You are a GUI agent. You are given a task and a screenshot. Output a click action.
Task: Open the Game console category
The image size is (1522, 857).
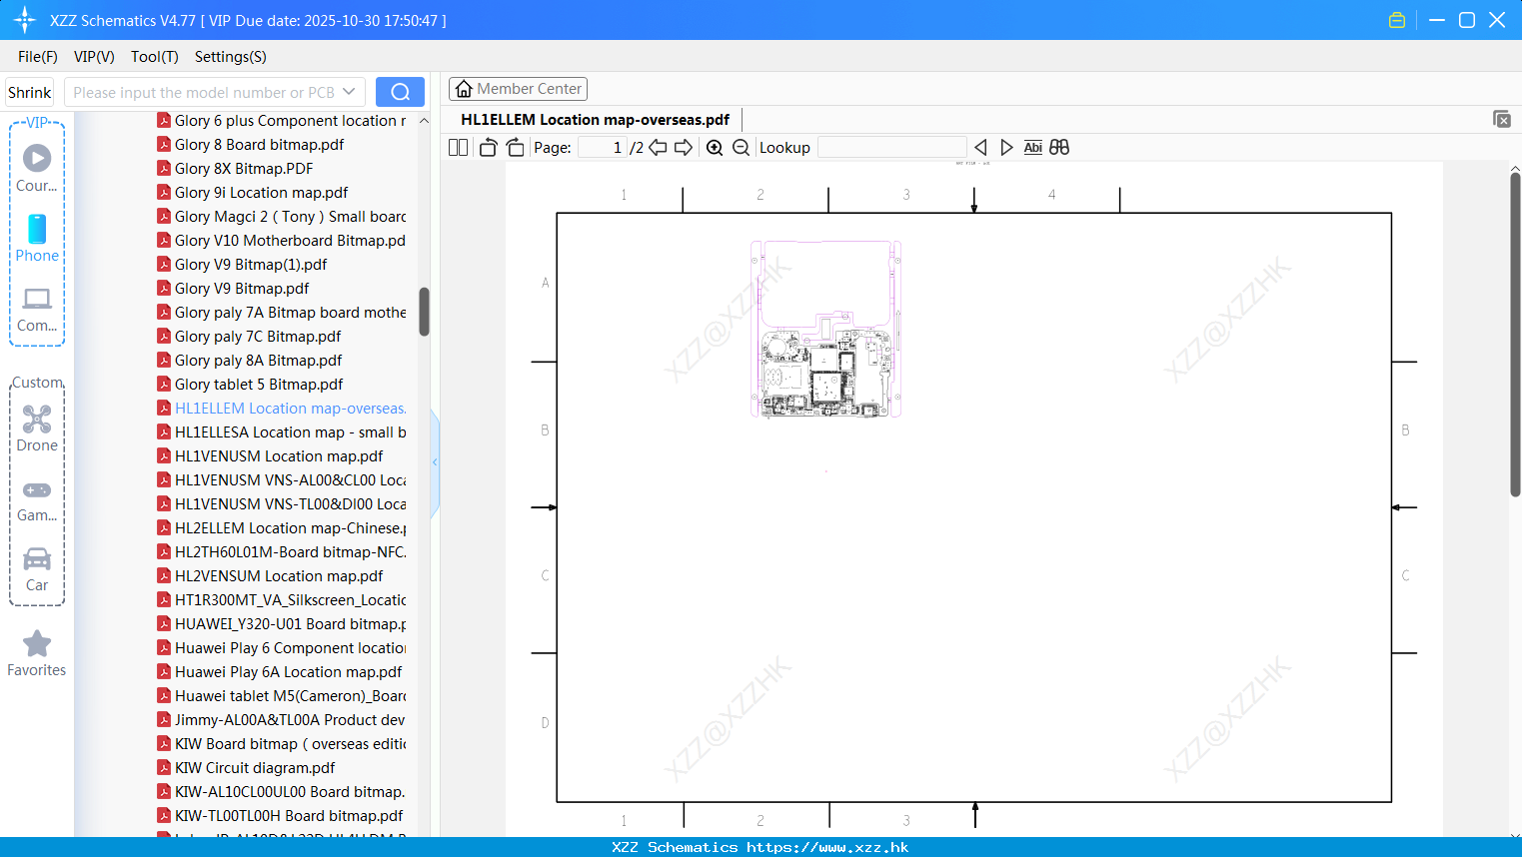tap(37, 500)
